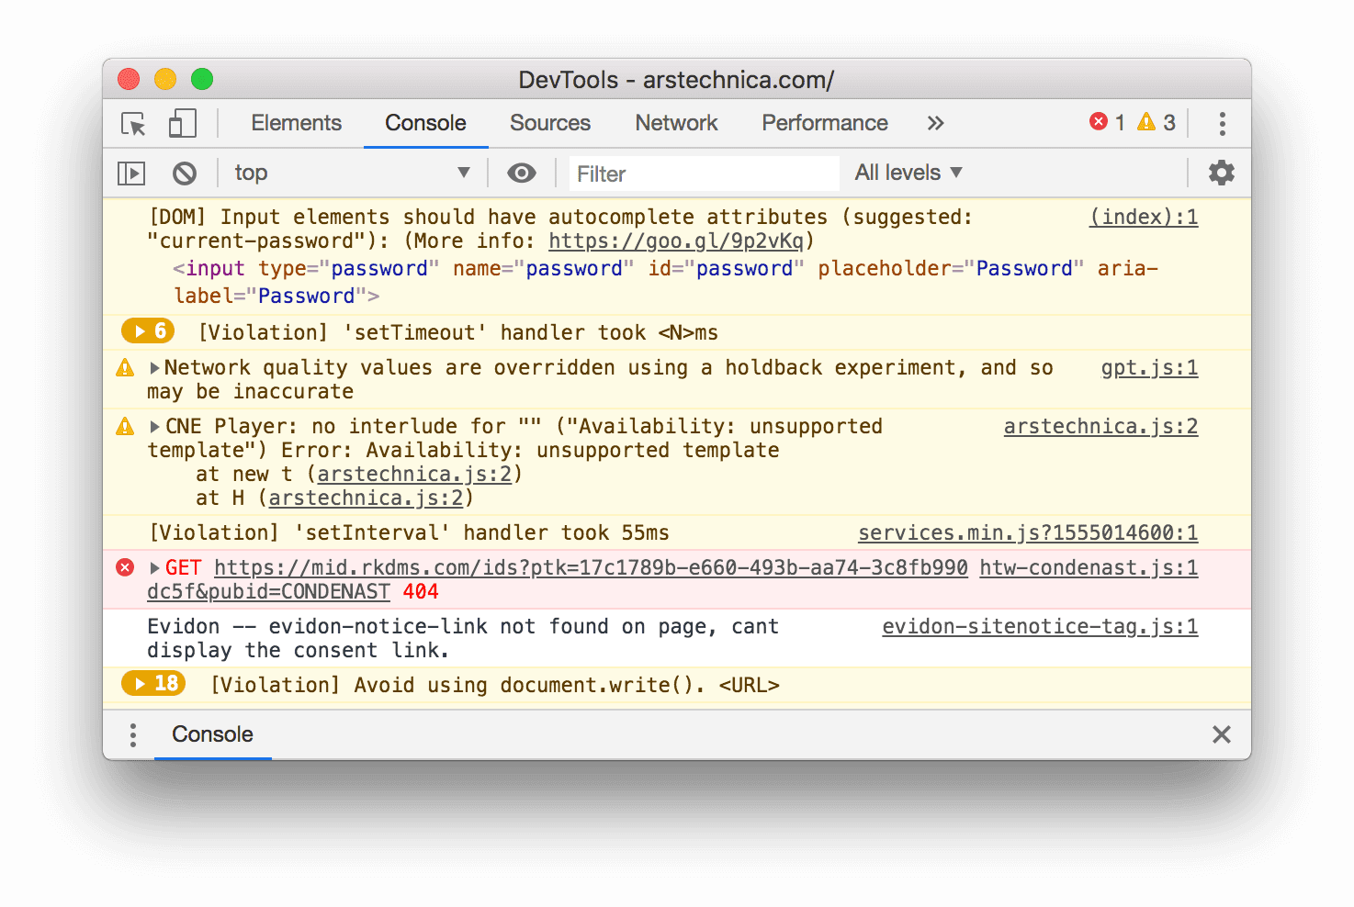The height and width of the screenshot is (907, 1354).
Task: Open the goo.gl autocomplete info link
Action: [x=676, y=241]
